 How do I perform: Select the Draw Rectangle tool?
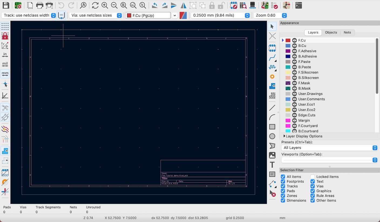(x=272, y=127)
